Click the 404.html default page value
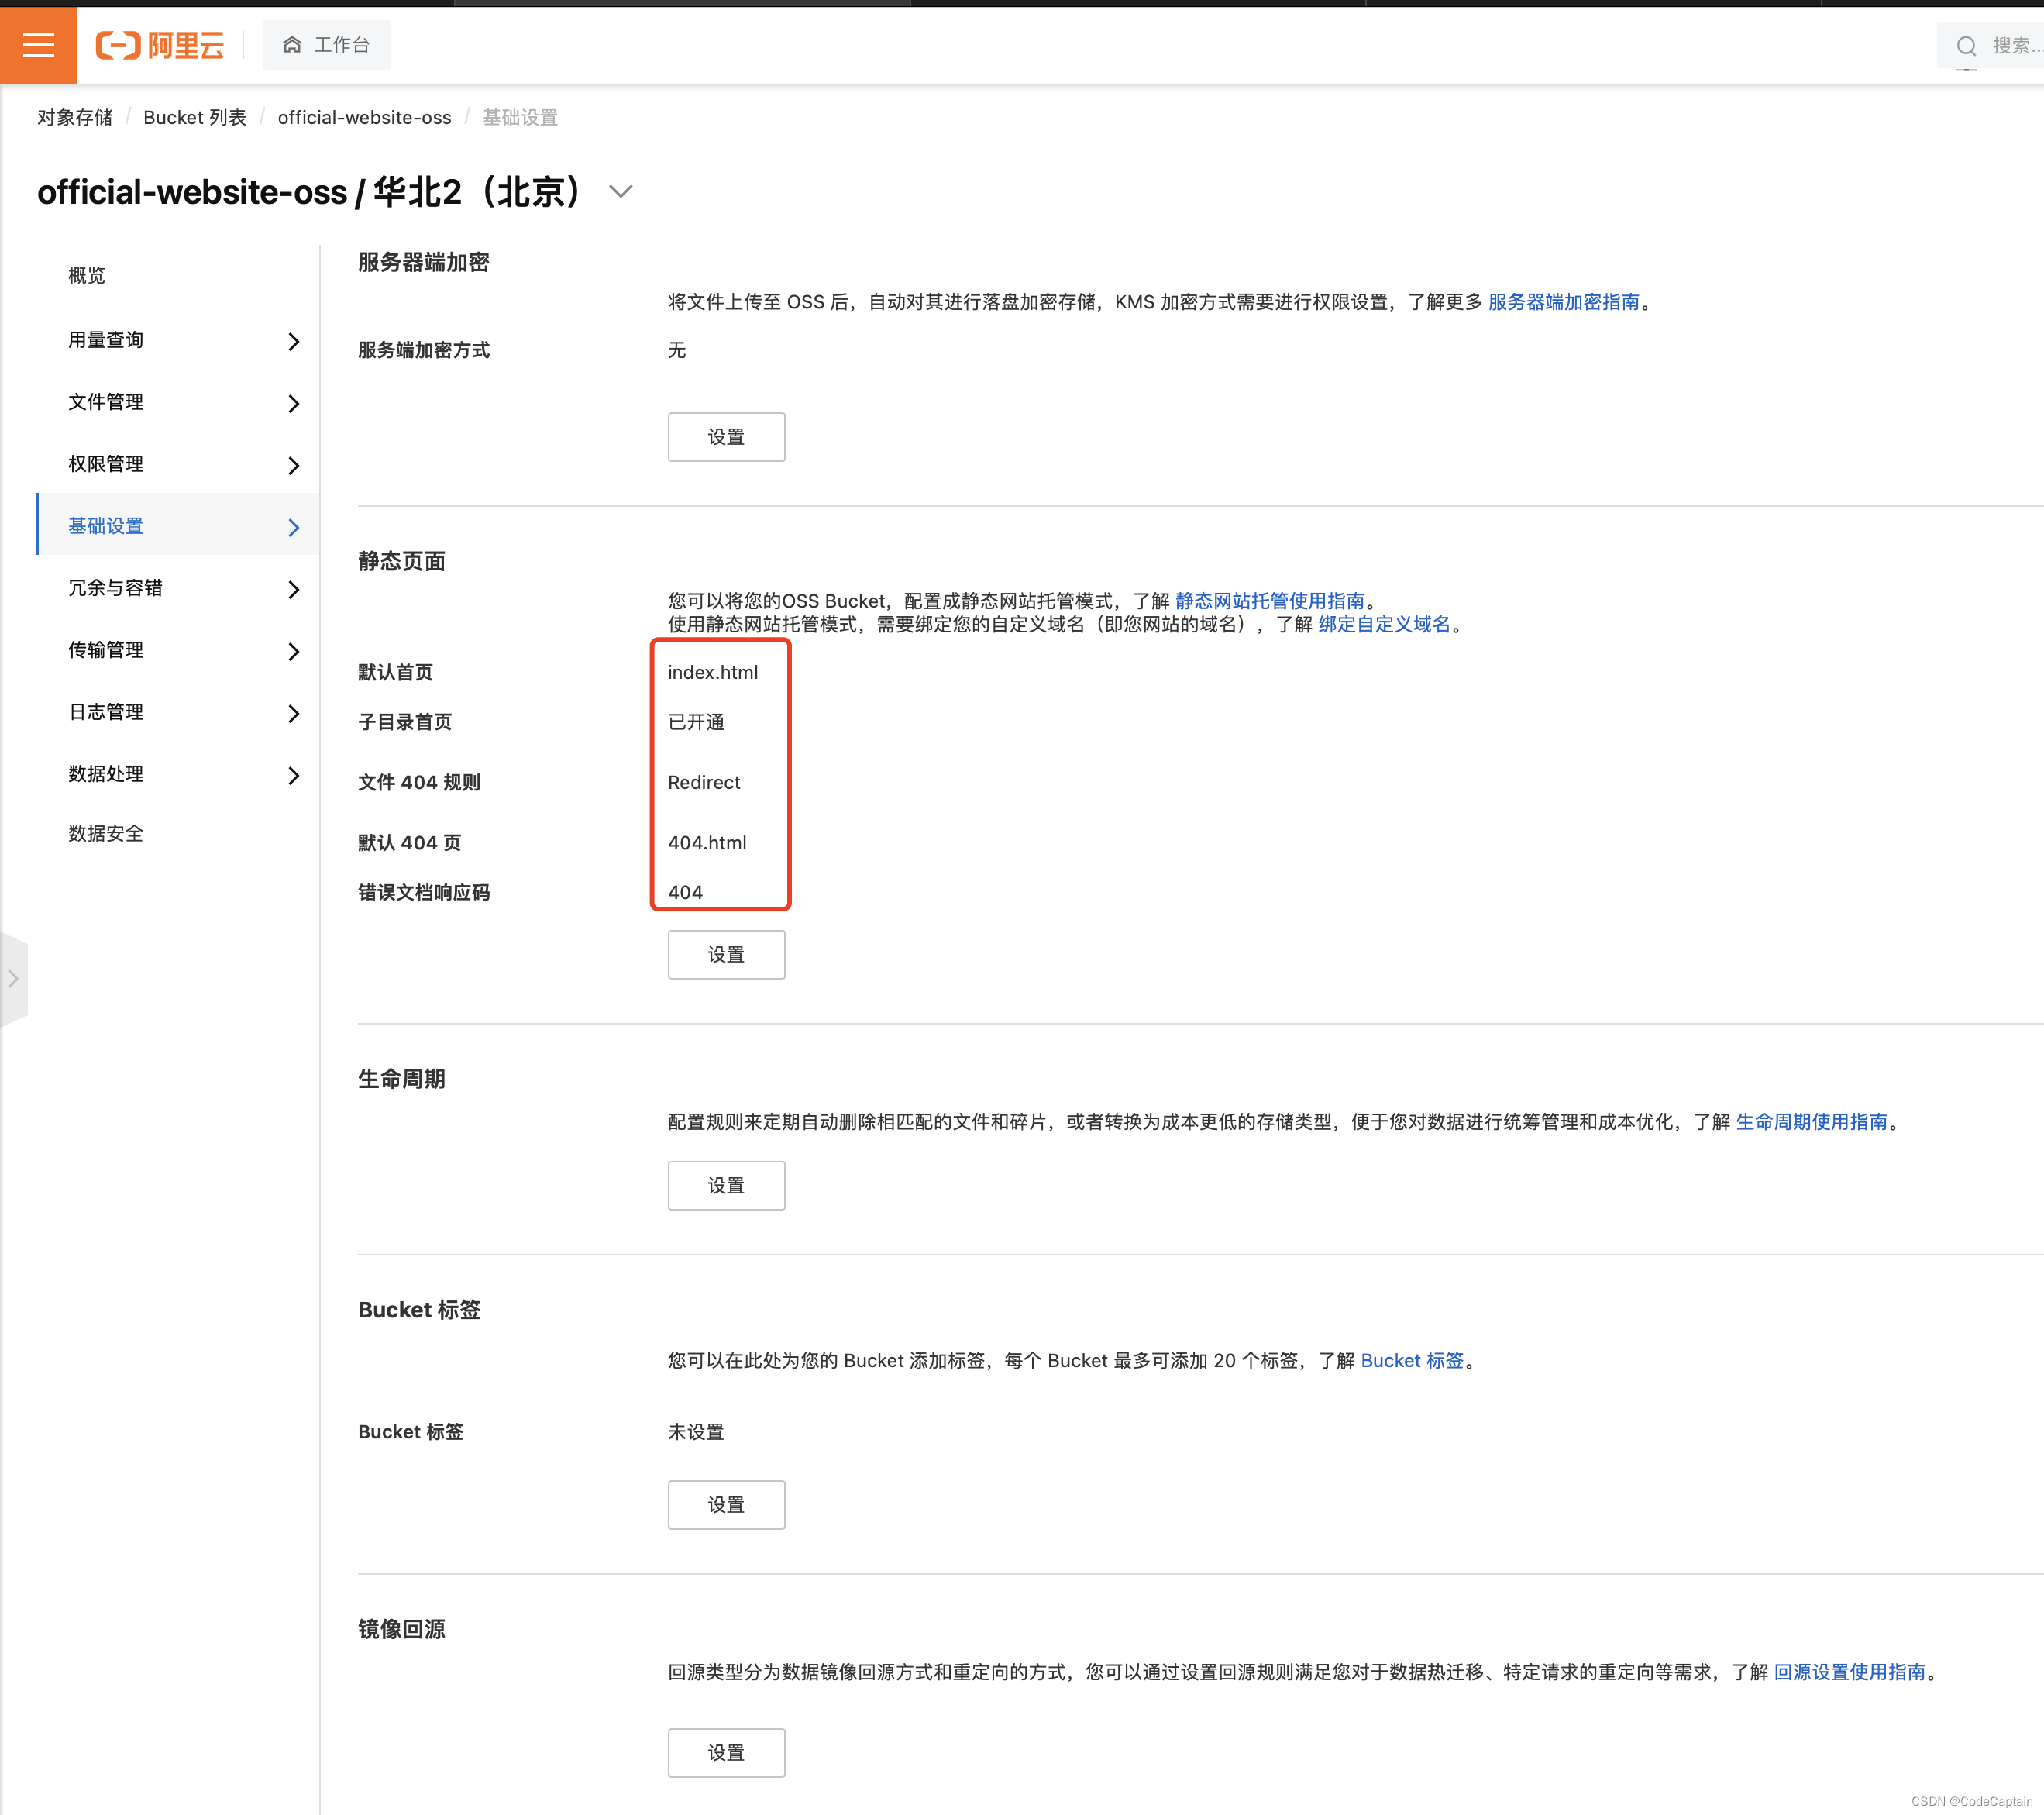This screenshot has height=1815, width=2044. pyautogui.click(x=707, y=843)
